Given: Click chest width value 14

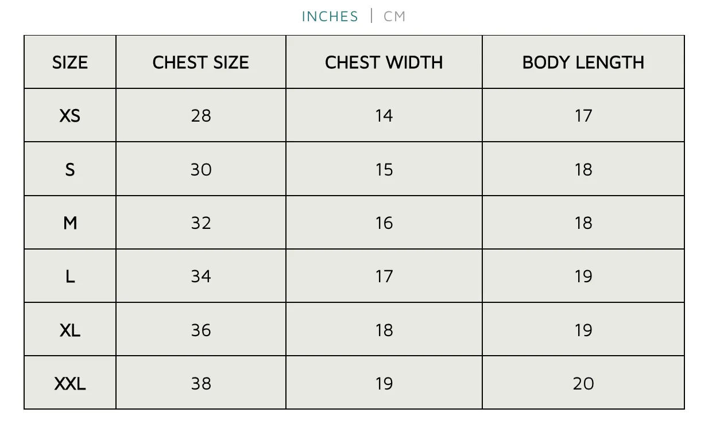Looking at the screenshot, I should (x=384, y=116).
